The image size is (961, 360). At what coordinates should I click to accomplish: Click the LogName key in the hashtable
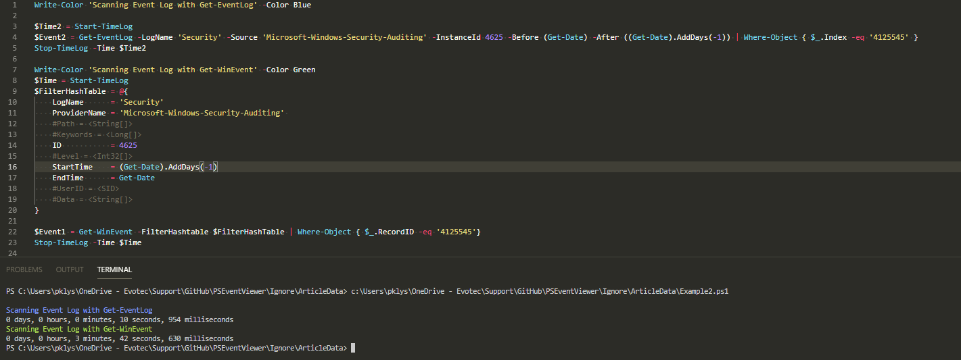[68, 102]
